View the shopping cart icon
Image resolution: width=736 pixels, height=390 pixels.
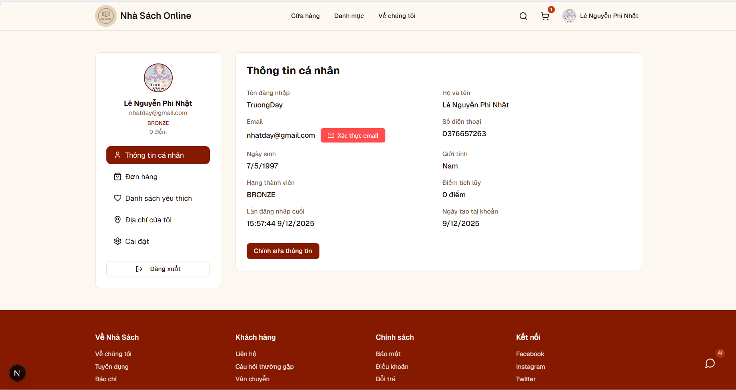pyautogui.click(x=545, y=16)
